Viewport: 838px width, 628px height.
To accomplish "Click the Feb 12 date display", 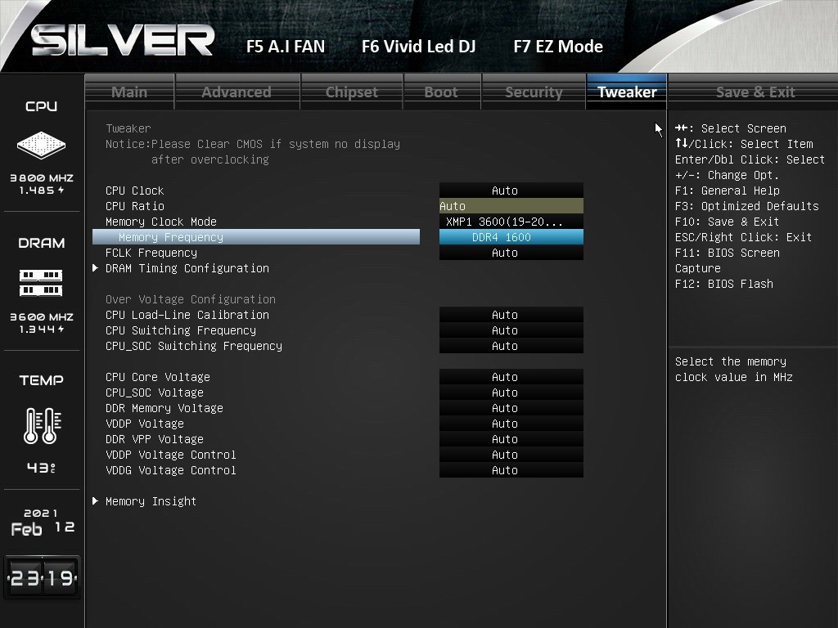I will pos(43,528).
